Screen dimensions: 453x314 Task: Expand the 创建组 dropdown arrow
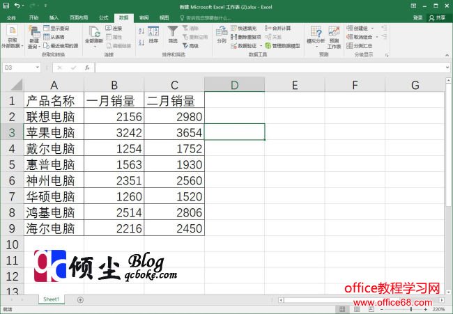click(x=372, y=29)
